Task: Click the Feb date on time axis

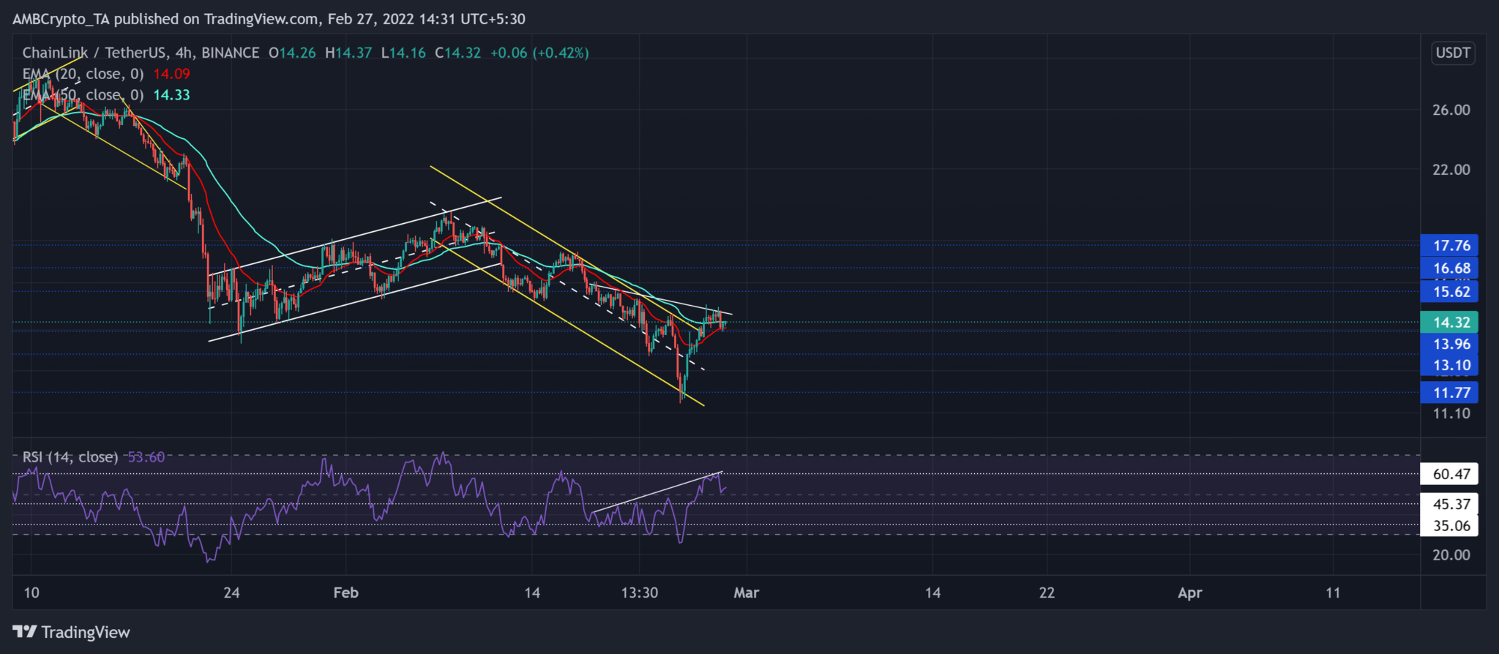Action: pyautogui.click(x=345, y=593)
